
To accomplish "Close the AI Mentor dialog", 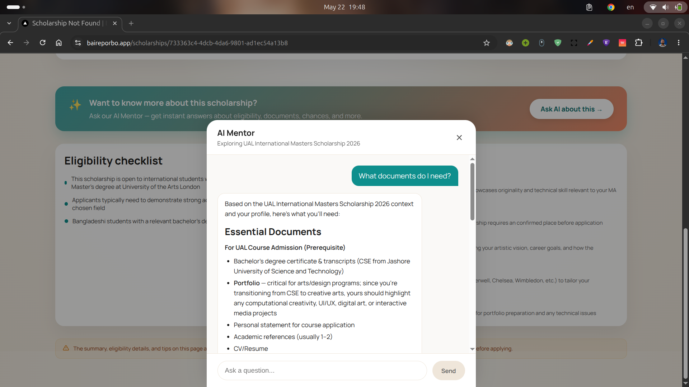I will (x=459, y=138).
